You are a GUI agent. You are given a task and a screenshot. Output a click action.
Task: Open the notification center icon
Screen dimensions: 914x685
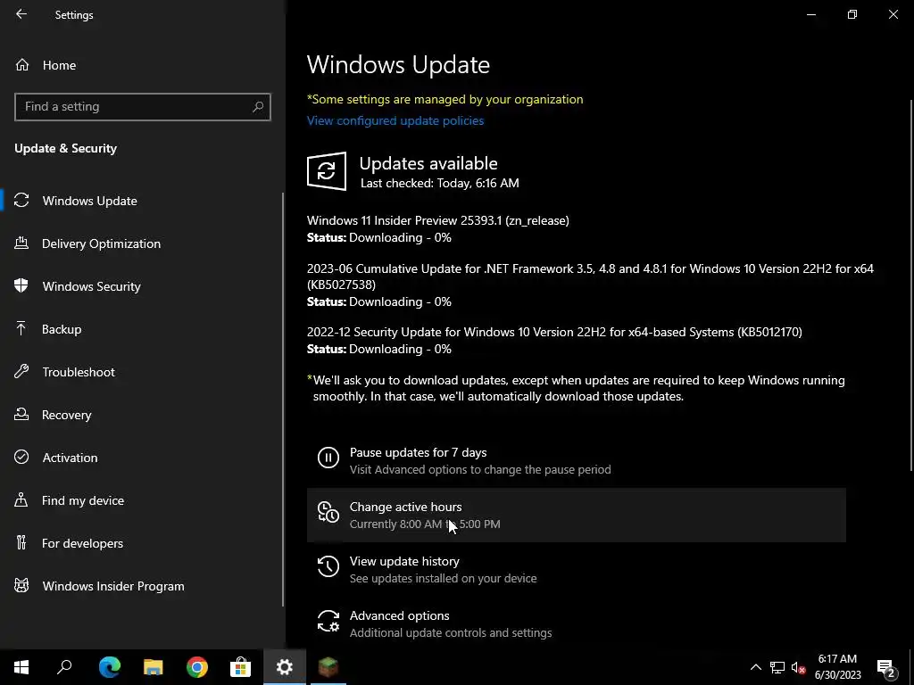coord(886,667)
